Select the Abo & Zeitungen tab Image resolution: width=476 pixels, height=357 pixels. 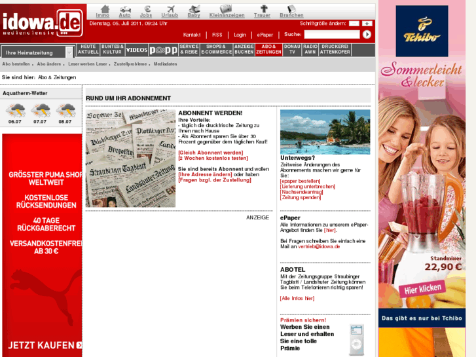(x=268, y=49)
